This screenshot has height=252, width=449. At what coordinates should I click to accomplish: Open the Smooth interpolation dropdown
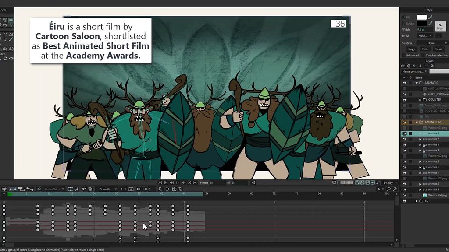107,189
